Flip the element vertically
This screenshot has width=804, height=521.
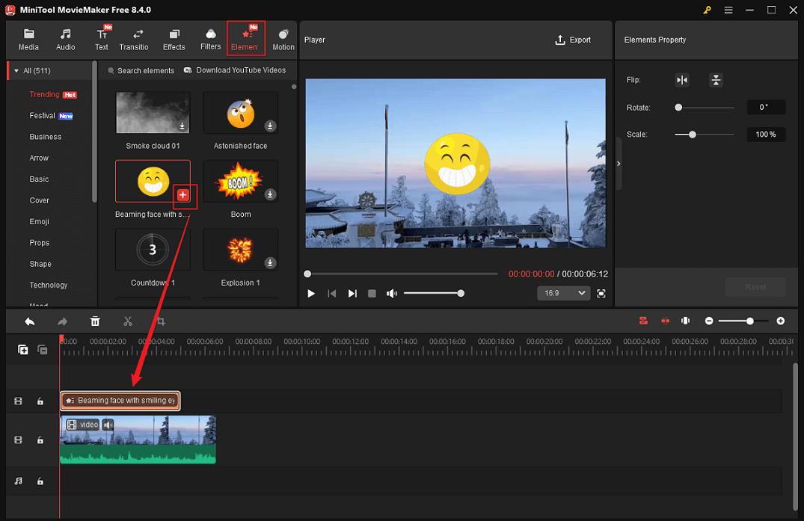click(716, 80)
